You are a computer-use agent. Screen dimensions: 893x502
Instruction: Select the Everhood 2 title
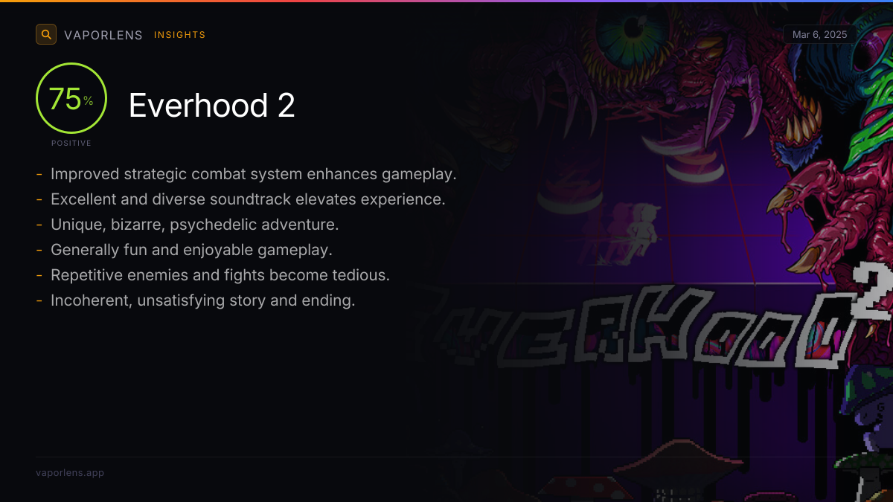[x=212, y=106]
